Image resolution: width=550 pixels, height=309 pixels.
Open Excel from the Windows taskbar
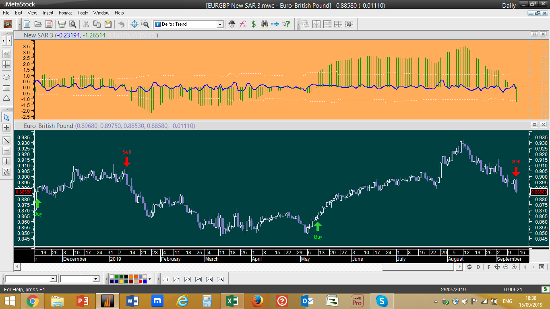232,301
